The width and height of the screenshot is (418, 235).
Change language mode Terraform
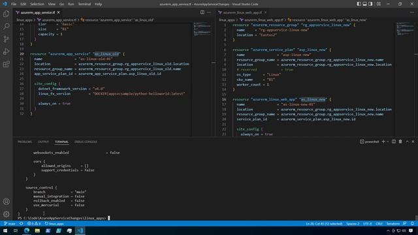[x=393, y=223]
